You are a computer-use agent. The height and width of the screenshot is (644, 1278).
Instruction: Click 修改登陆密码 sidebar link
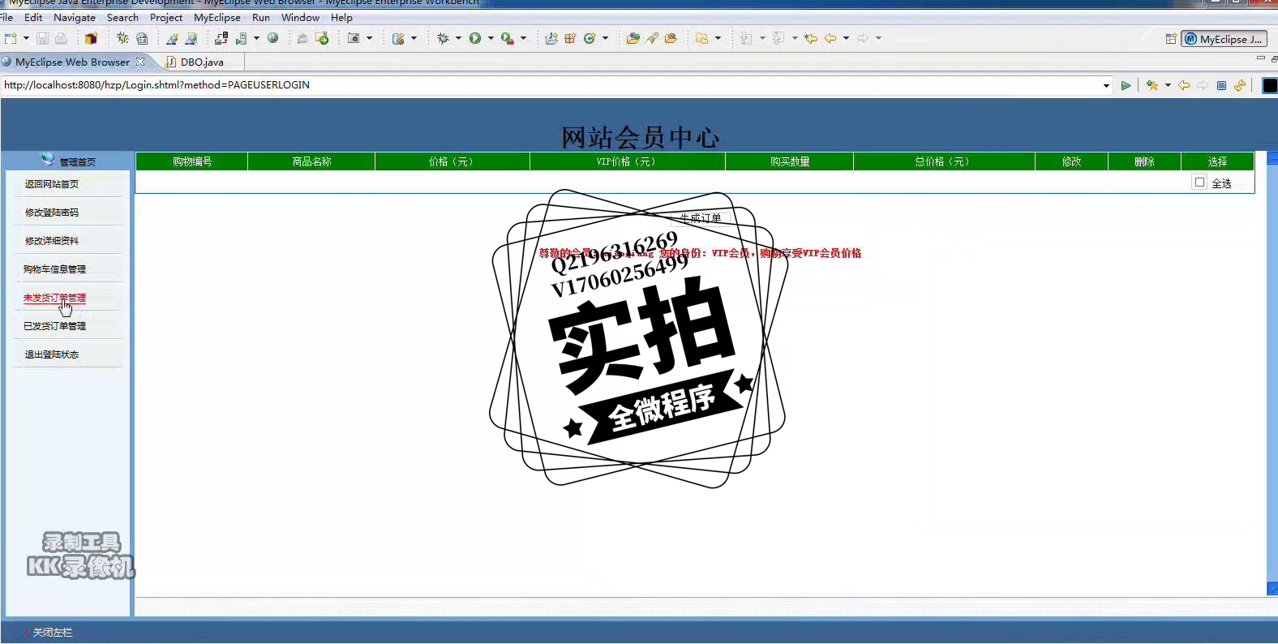[52, 213]
